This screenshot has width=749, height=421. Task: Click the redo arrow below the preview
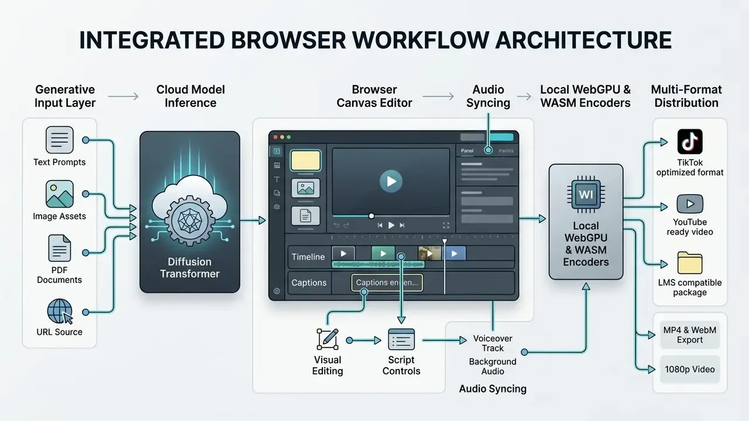pos(346,225)
